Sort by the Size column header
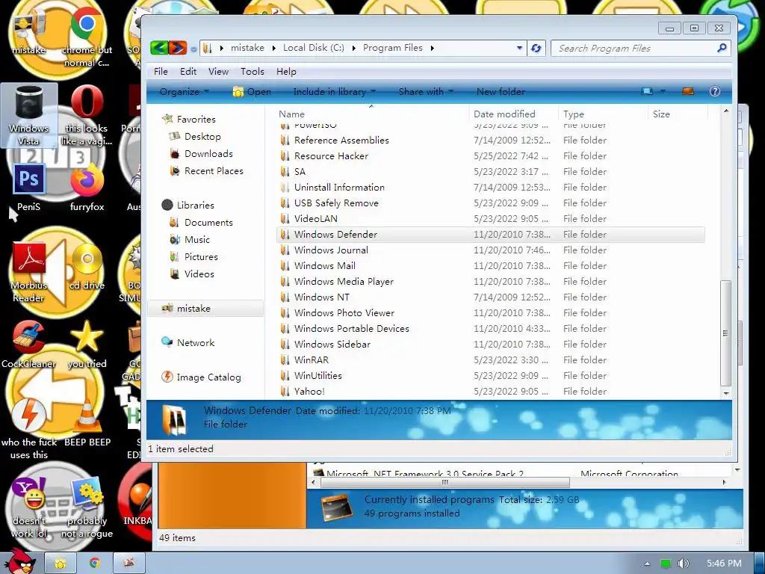The height and width of the screenshot is (574, 765). tap(678, 114)
